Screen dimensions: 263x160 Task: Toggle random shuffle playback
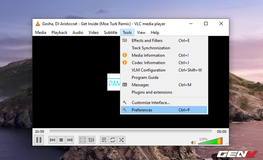[x=121, y=140]
